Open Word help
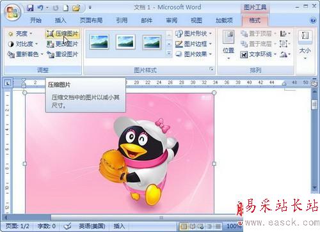This screenshot has width=320, height=232. pos(313,20)
